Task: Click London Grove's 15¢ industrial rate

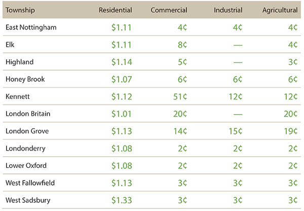Action: pos(236,131)
